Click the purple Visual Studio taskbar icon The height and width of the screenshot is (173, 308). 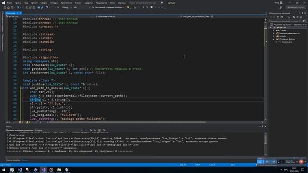(x=43, y=170)
